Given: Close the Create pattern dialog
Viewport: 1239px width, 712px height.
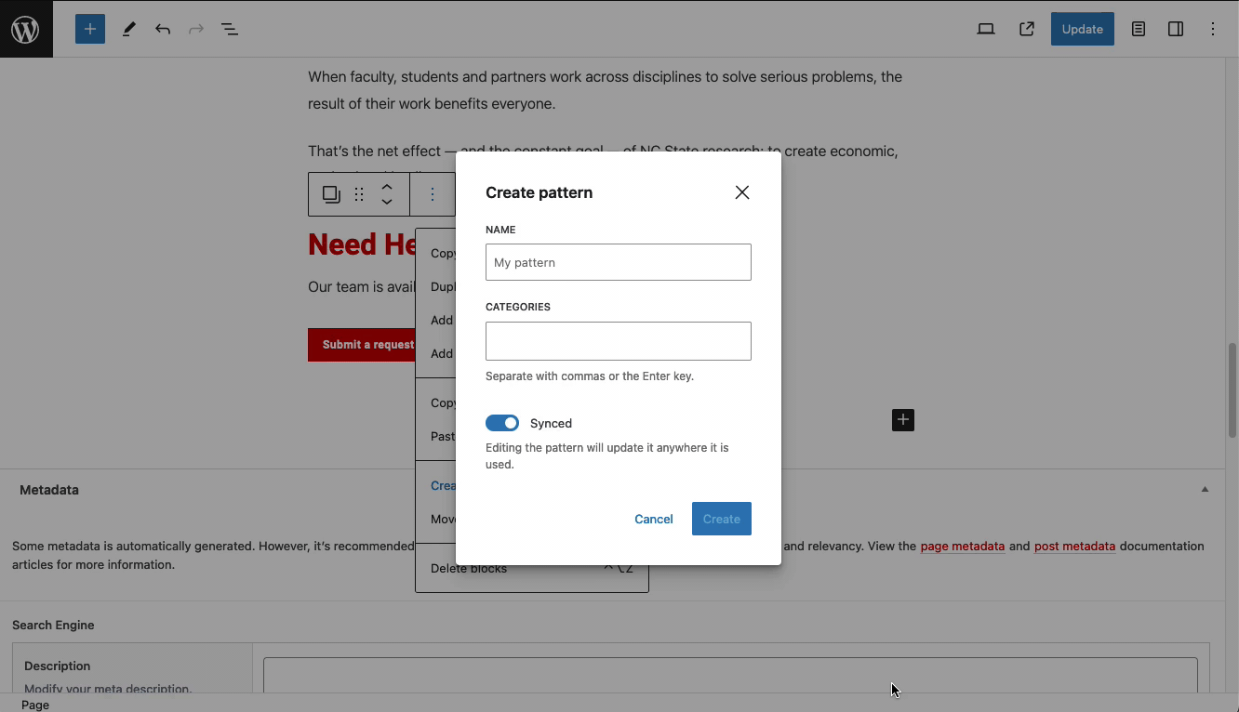Looking at the screenshot, I should point(741,192).
